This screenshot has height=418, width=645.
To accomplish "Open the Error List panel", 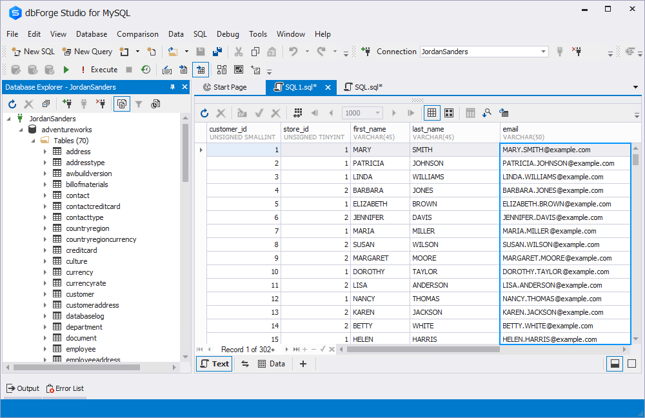I will click(64, 388).
